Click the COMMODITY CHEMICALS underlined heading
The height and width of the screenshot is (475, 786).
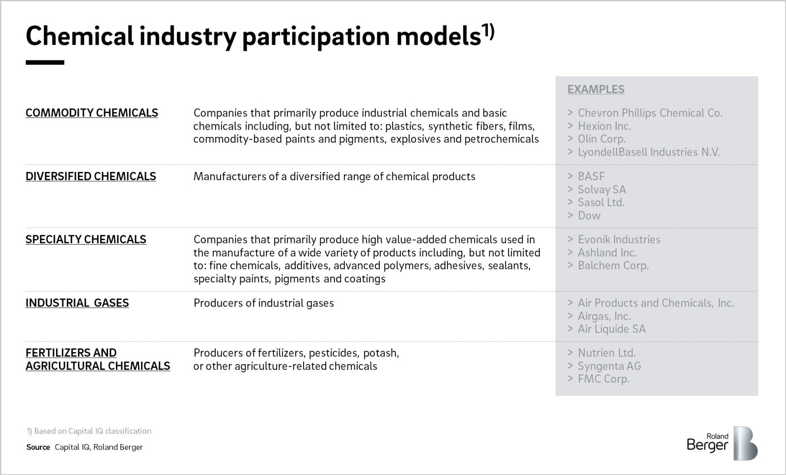92,113
